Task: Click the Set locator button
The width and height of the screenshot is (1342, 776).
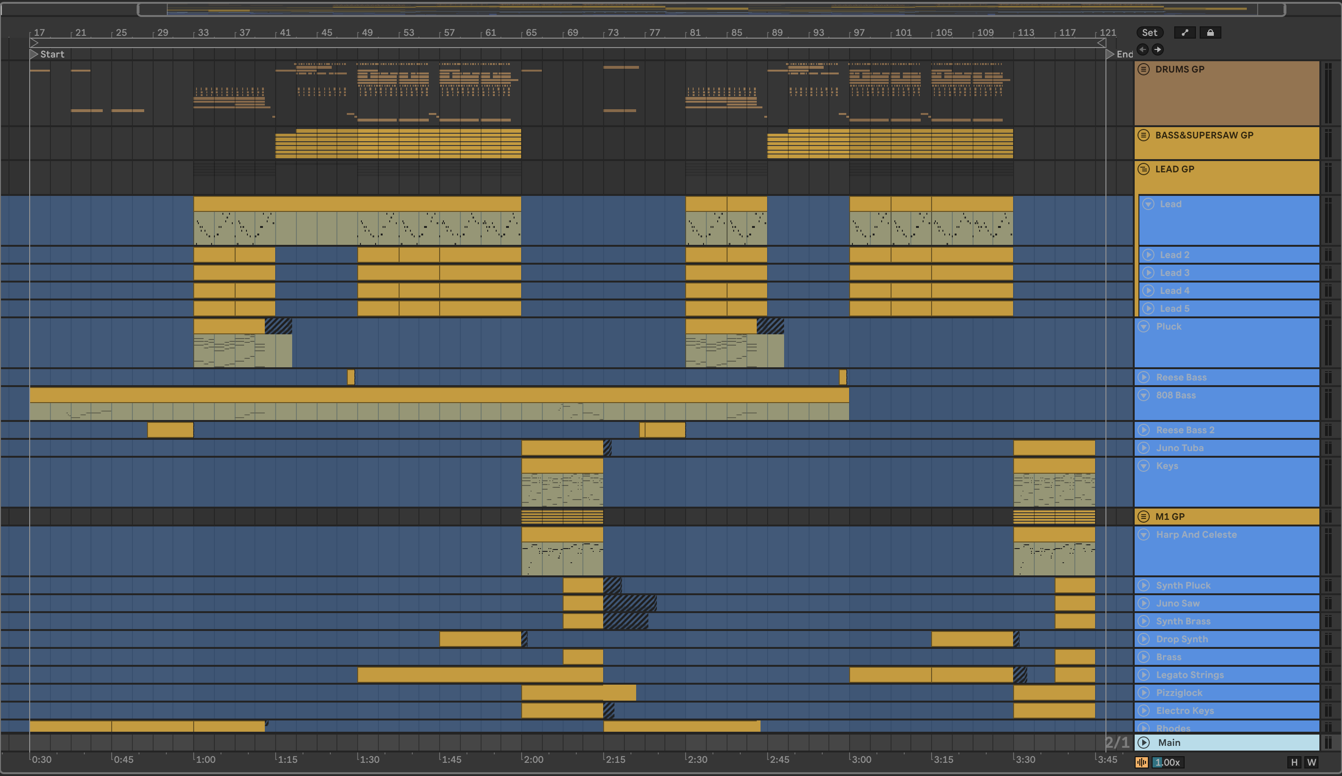Action: pos(1149,32)
